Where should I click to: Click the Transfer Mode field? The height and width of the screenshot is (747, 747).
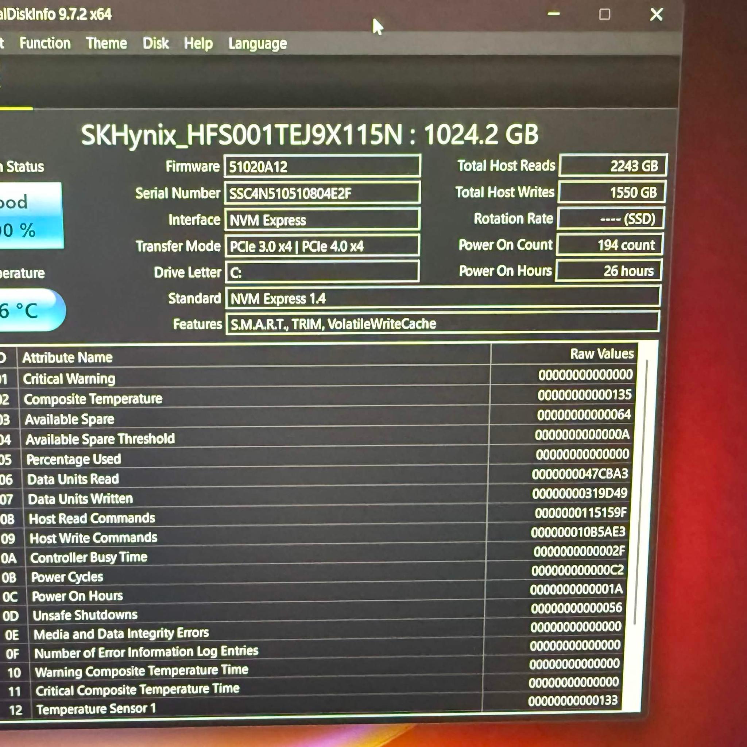click(x=322, y=246)
